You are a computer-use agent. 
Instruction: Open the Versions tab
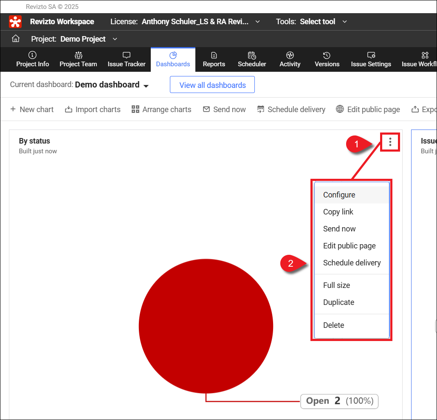point(327,59)
